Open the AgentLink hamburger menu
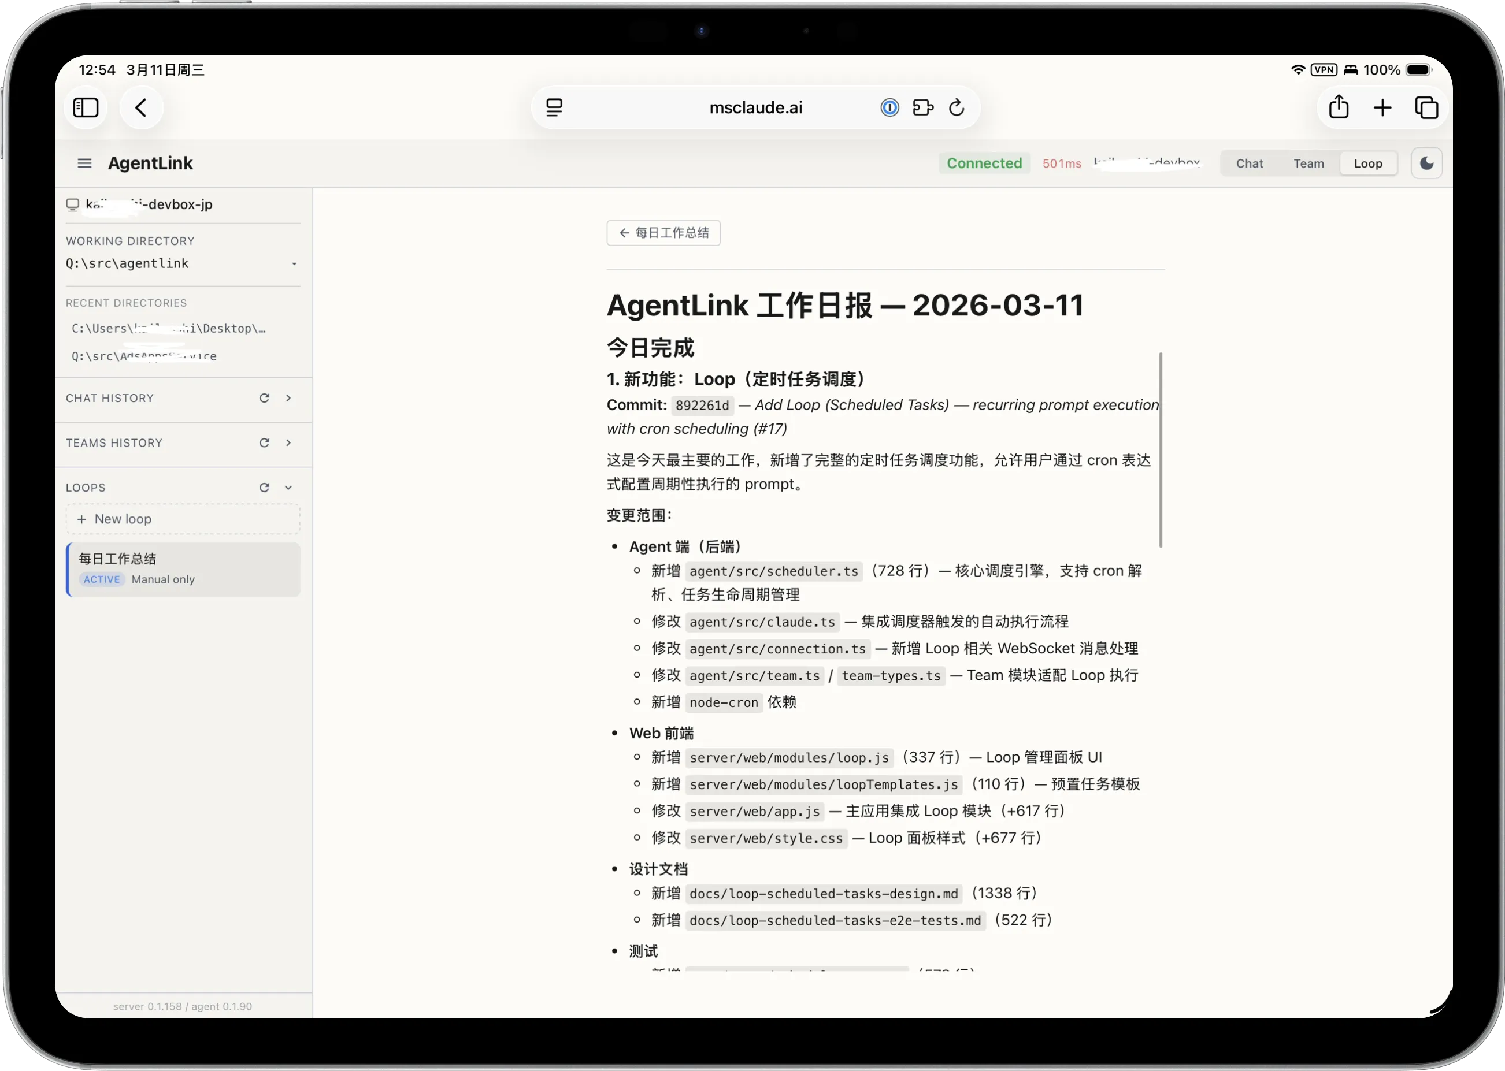 coord(84,163)
